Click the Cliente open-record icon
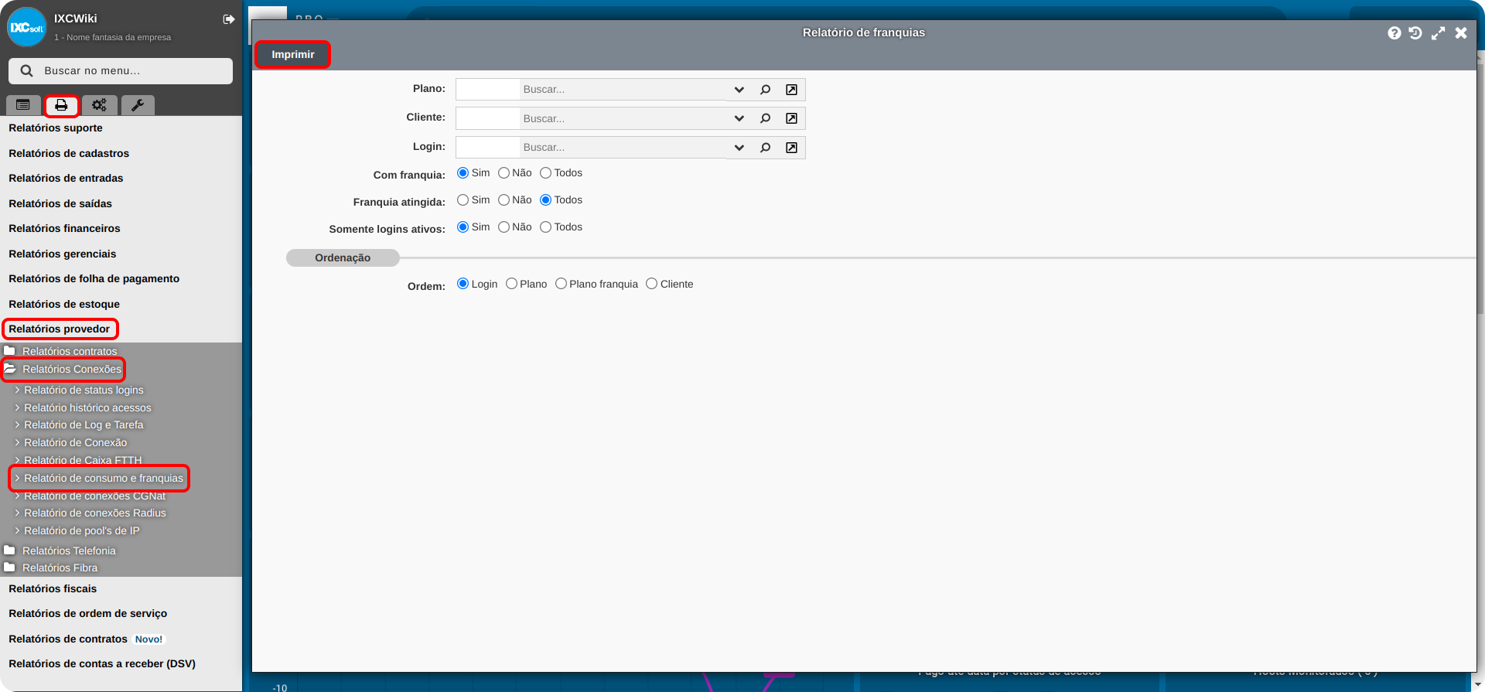Image resolution: width=1485 pixels, height=692 pixels. (x=791, y=118)
